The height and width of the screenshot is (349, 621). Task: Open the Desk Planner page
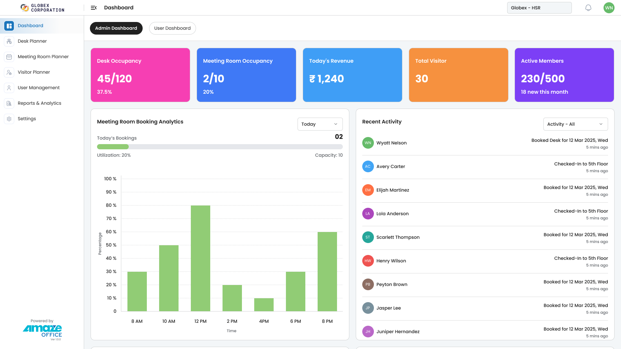(x=32, y=41)
